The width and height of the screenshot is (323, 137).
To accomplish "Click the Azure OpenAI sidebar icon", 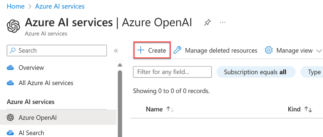I will click(10, 118).
